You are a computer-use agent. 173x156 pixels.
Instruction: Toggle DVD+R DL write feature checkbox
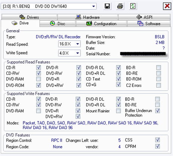(118, 105)
